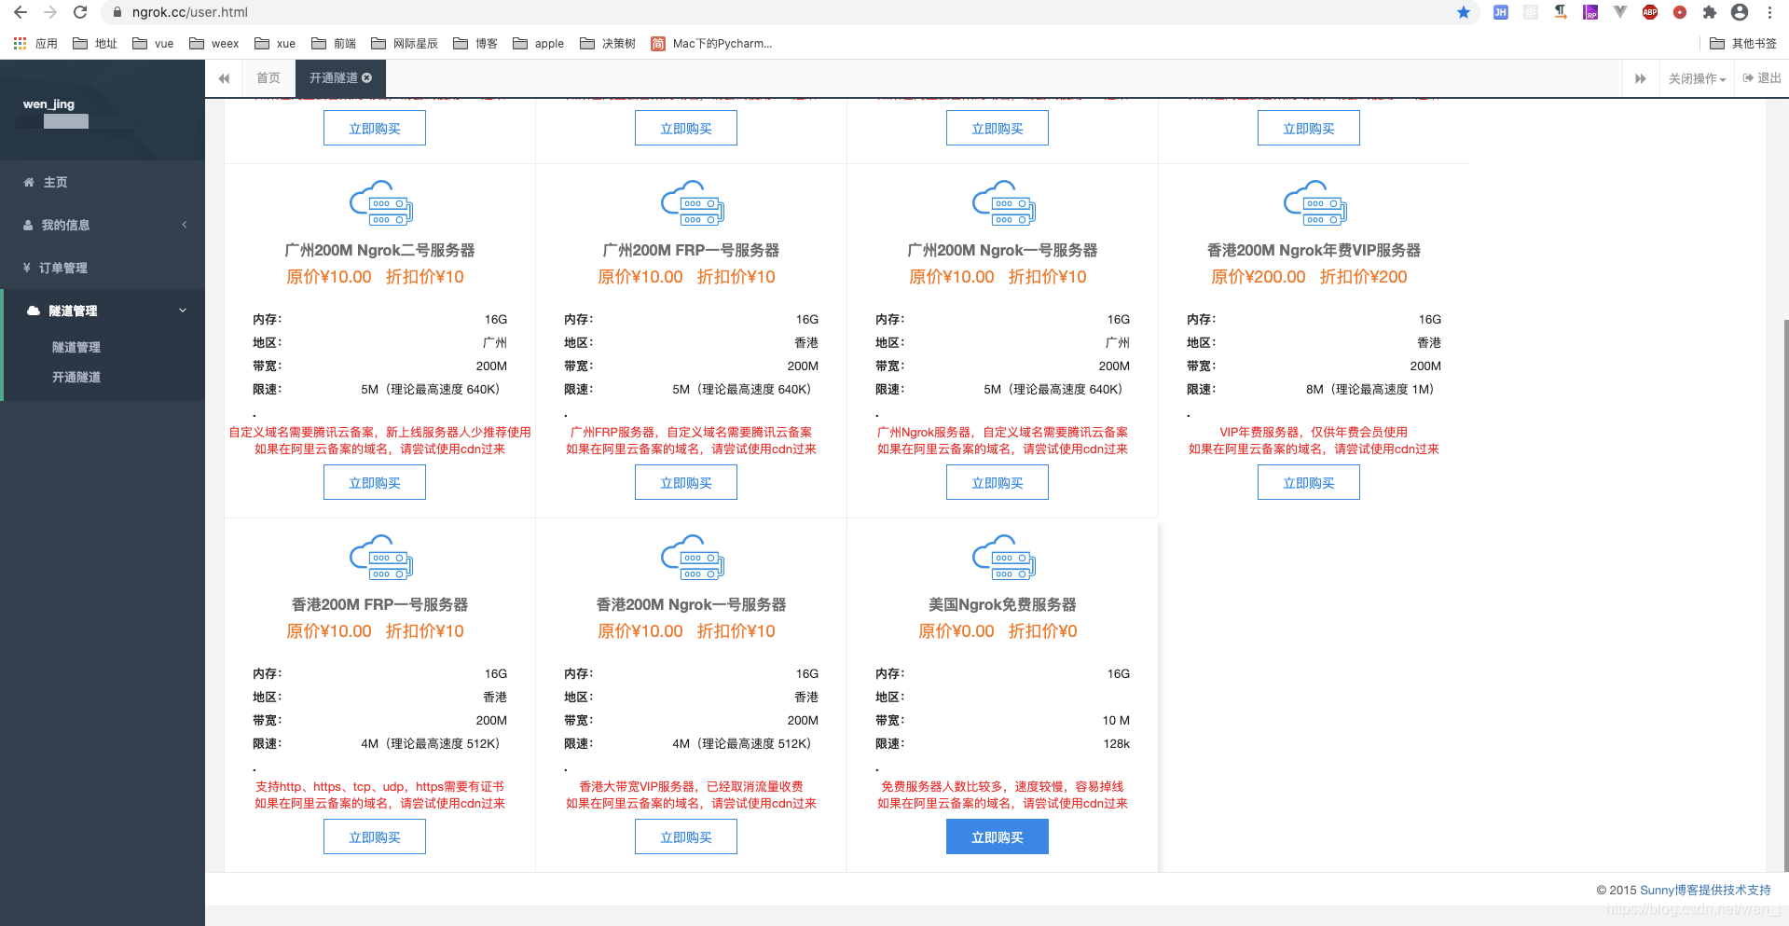Click server icon above 广州200M Ngrok二号服务器
Image resolution: width=1789 pixels, height=926 pixels.
380,203
